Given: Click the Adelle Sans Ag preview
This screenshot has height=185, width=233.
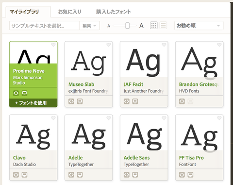Looking at the screenshot, I should coord(144,136).
